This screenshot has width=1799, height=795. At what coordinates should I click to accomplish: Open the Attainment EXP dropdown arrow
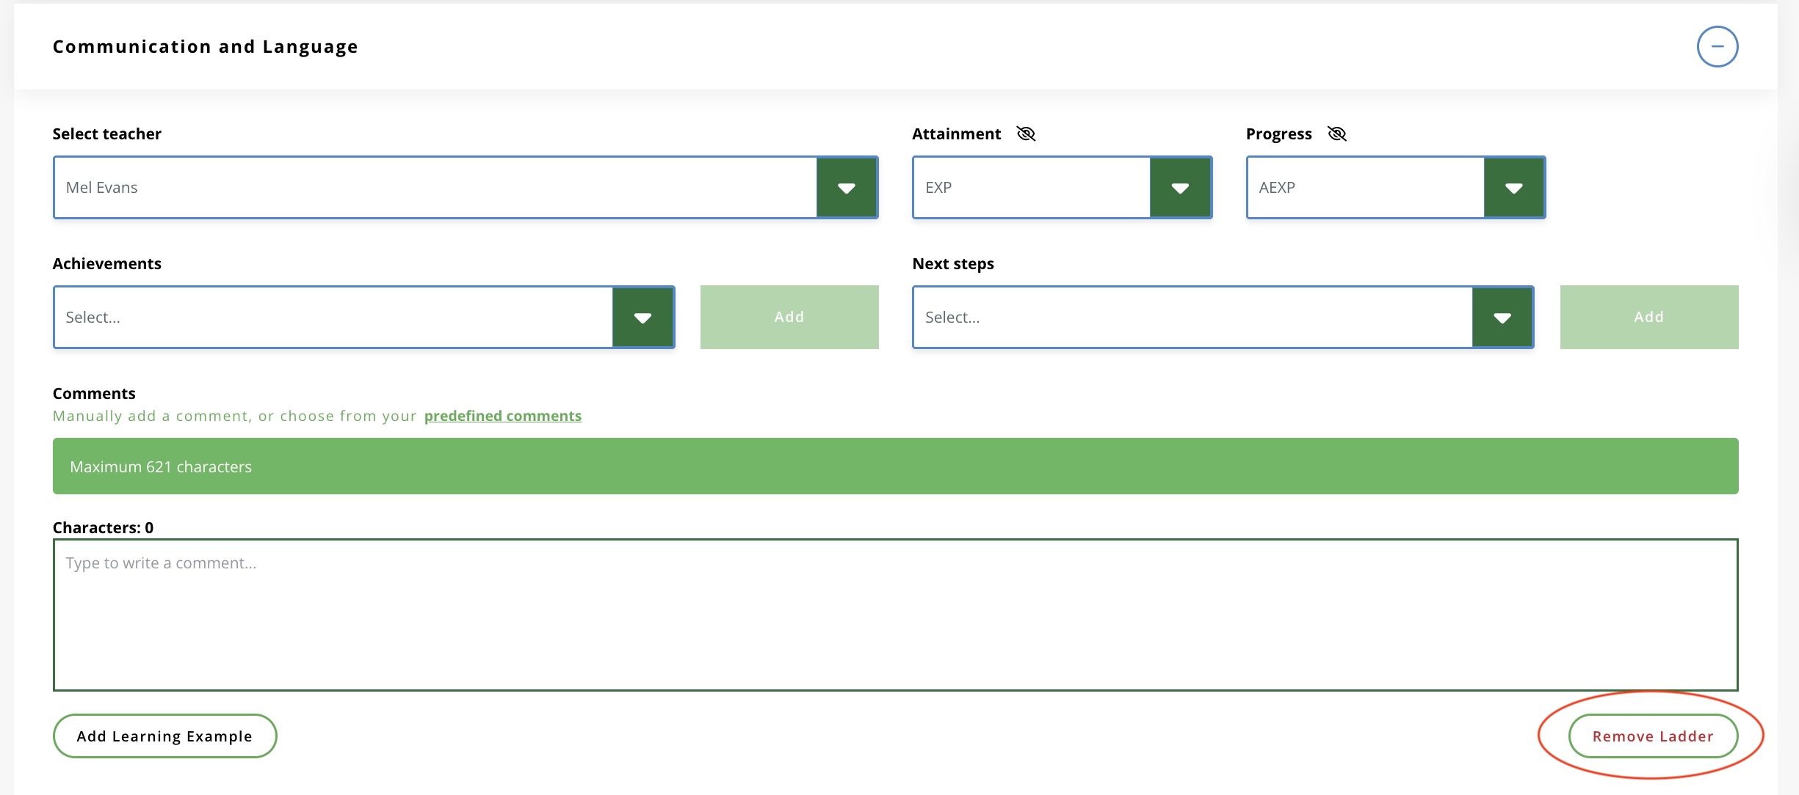click(x=1180, y=188)
